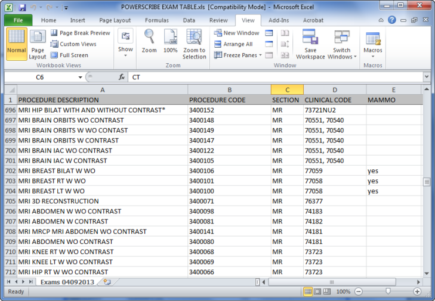Viewport: 435px width, 301px height.
Task: Switch to the Page Layout tab
Action: [x=115, y=20]
